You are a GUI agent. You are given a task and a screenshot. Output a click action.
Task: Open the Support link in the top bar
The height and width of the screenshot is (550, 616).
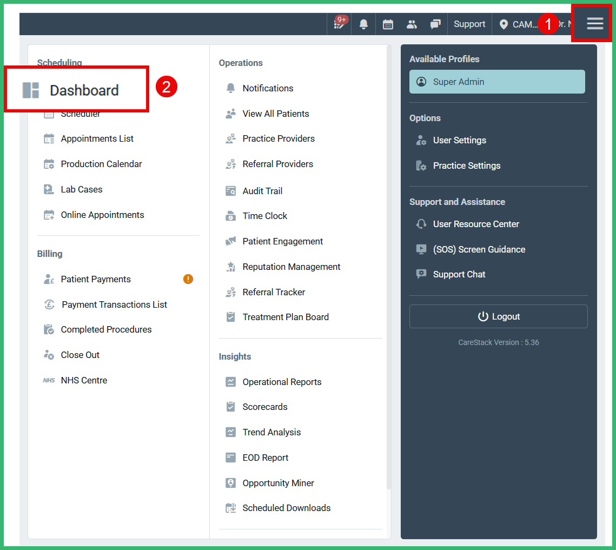coord(469,24)
